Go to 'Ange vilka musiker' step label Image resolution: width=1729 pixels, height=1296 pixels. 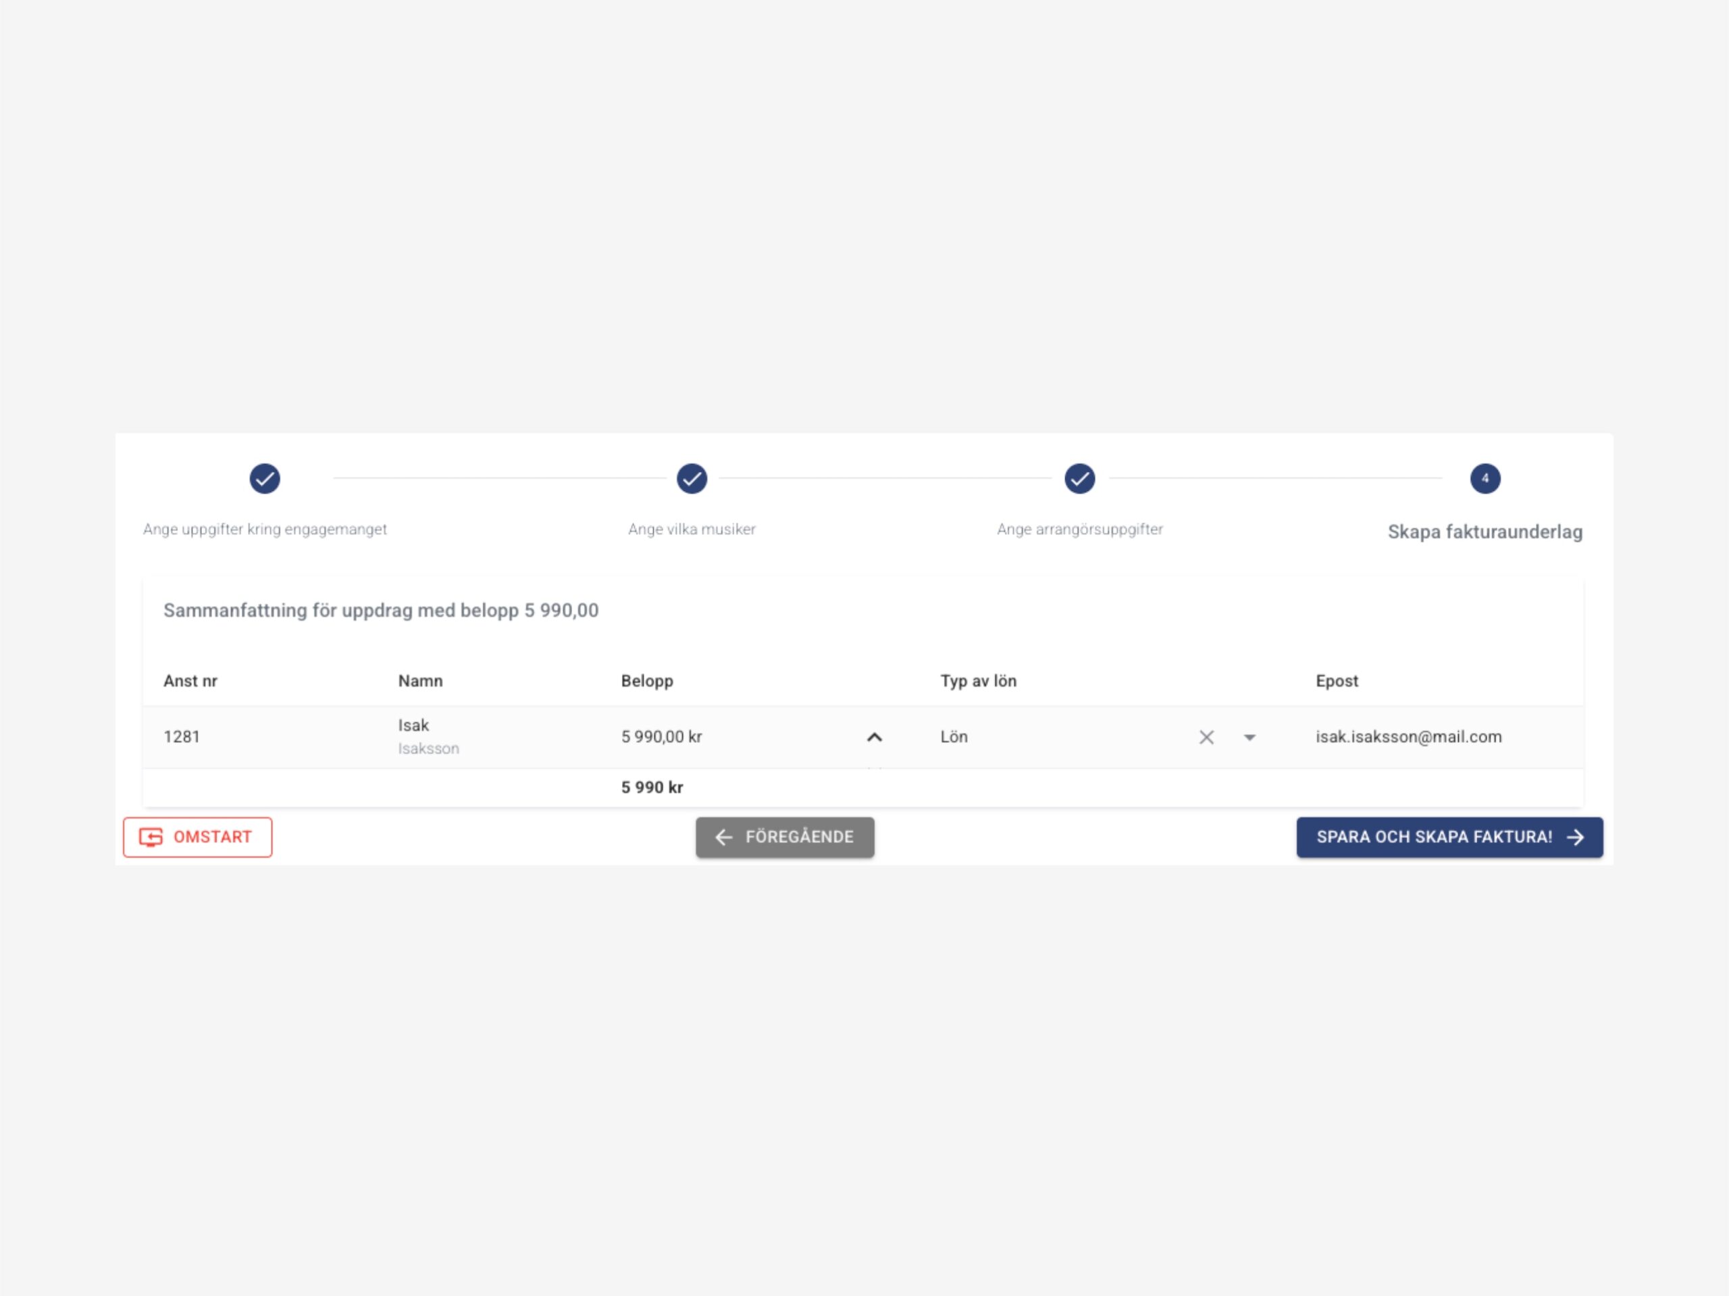692,529
